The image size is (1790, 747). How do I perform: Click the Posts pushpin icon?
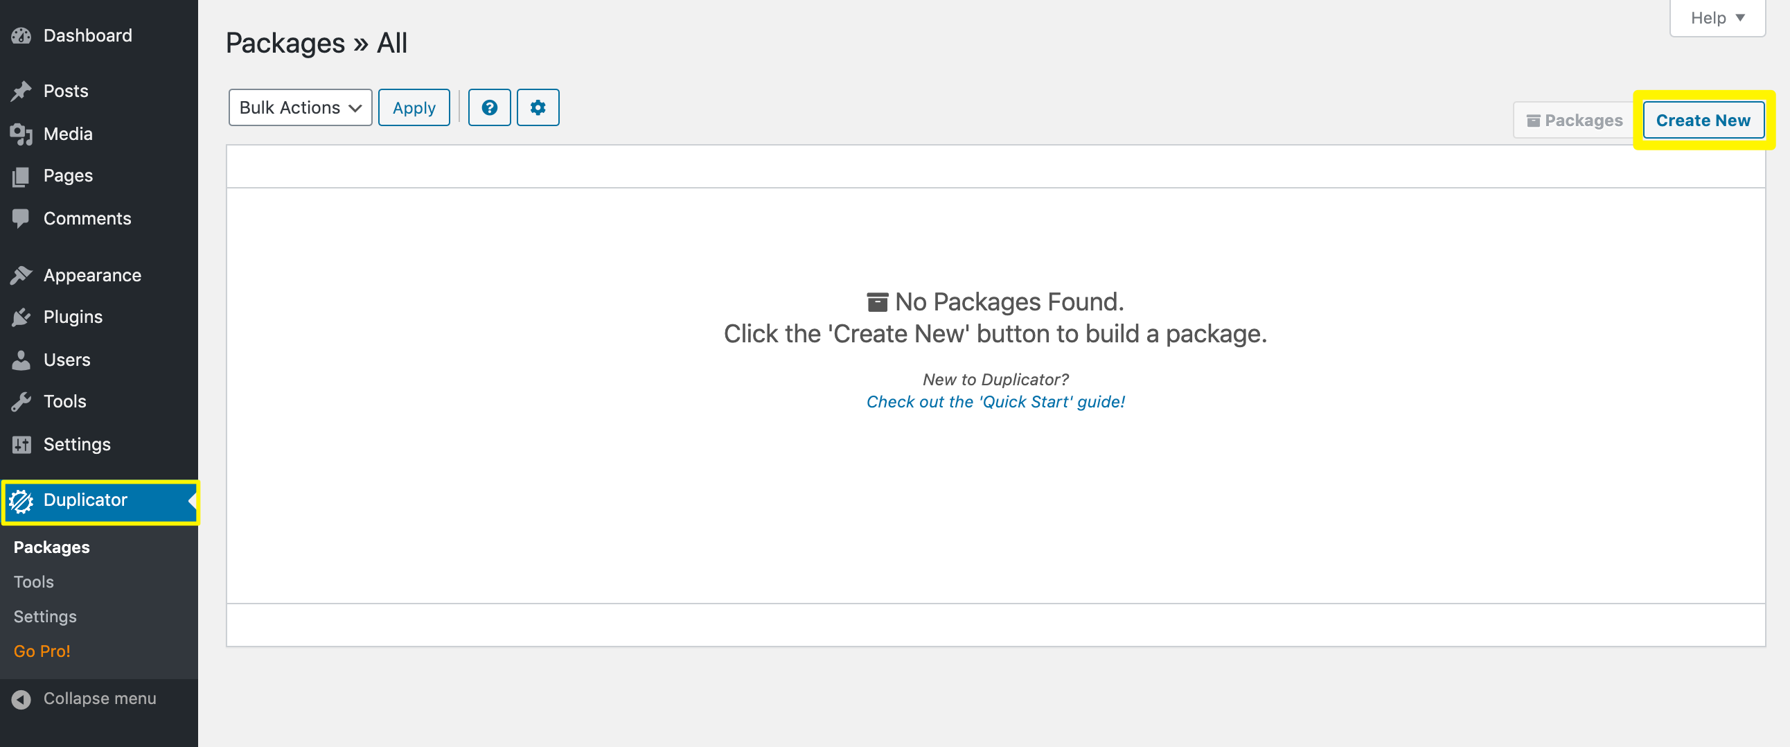(21, 91)
